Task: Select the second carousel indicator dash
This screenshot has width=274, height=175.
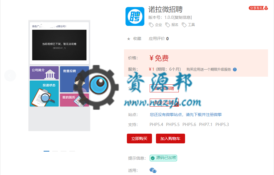Action: point(55,151)
